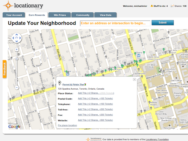The width and height of the screenshot is (188, 141).
Task: Pan the map up arrow
Action: click(17, 35)
